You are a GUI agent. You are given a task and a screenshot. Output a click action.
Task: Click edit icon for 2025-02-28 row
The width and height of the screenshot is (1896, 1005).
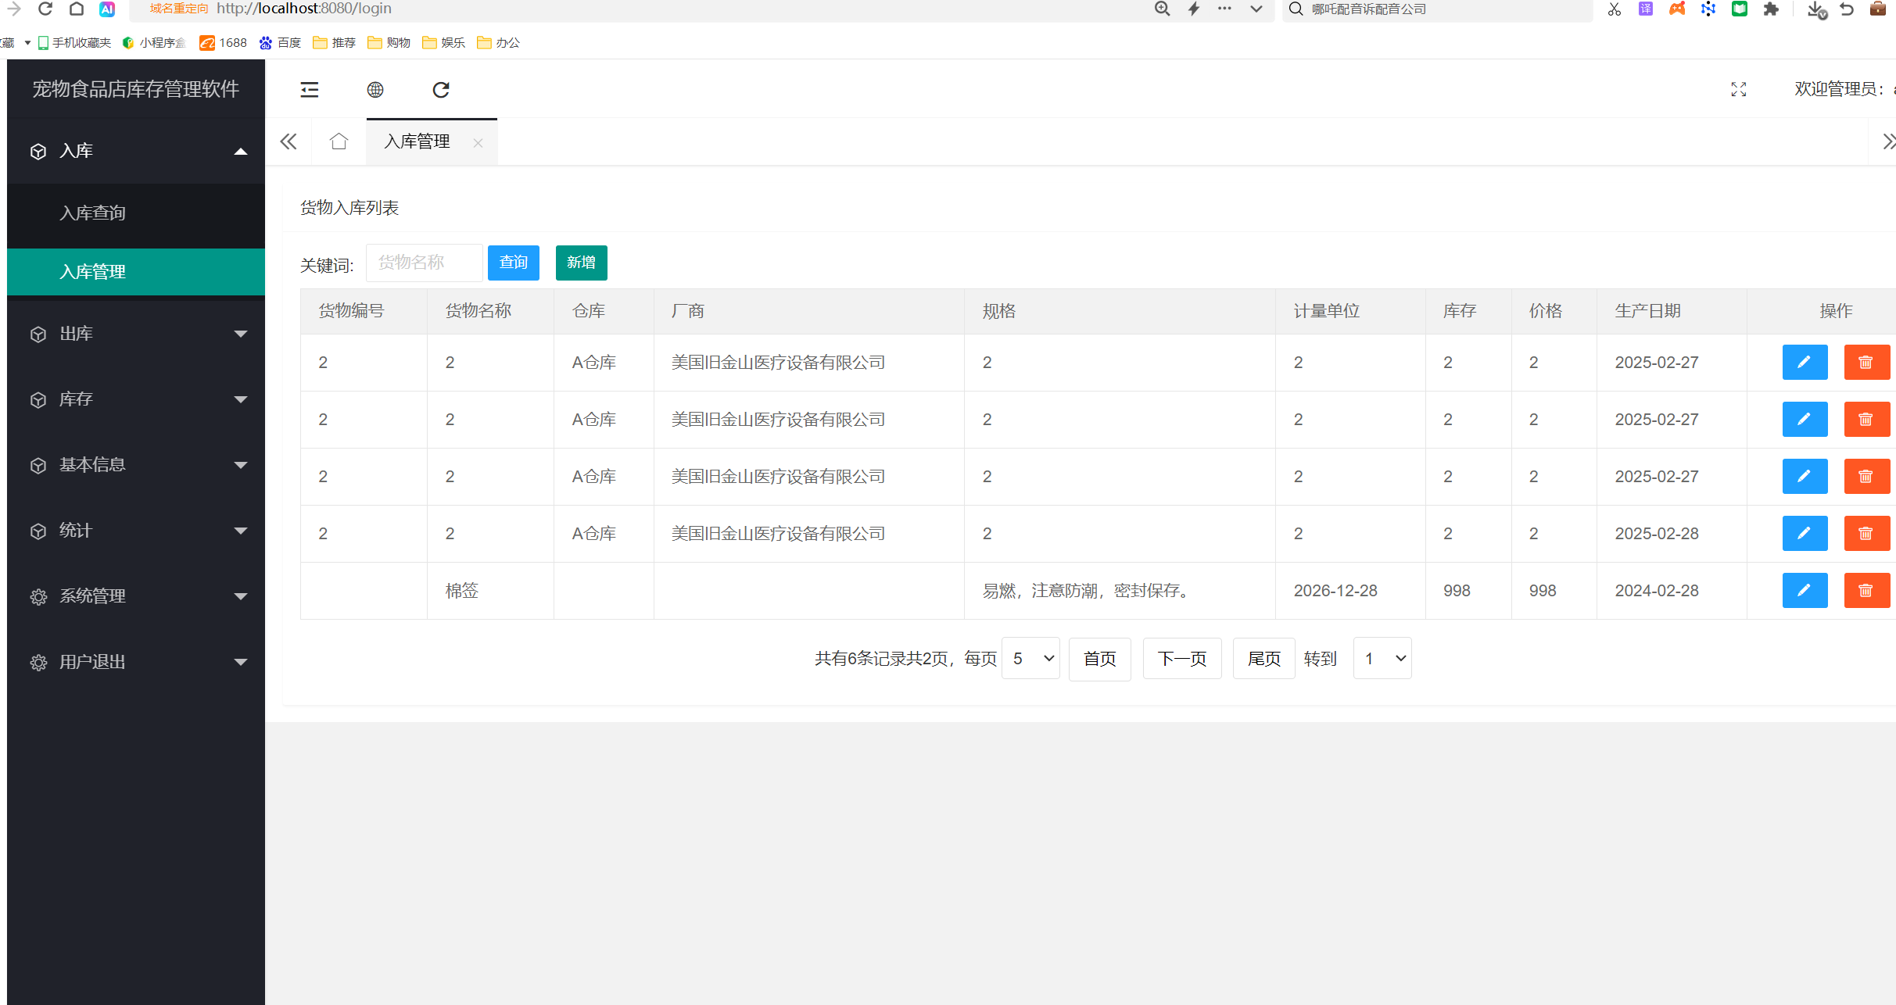1804,533
